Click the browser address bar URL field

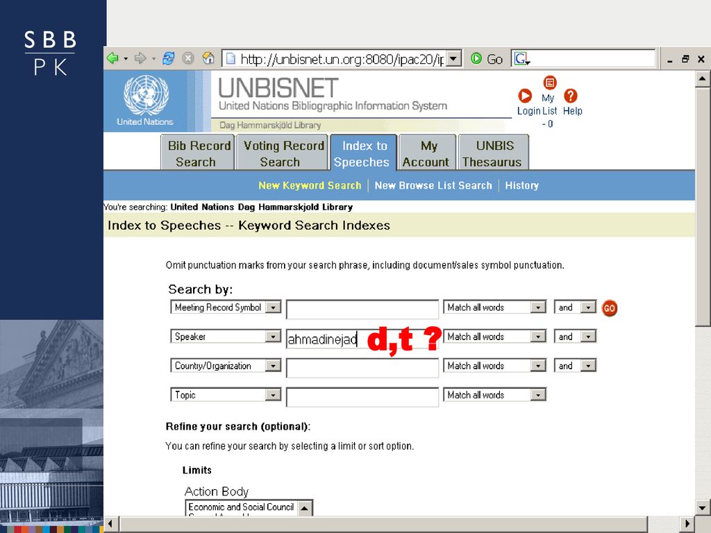(x=335, y=58)
